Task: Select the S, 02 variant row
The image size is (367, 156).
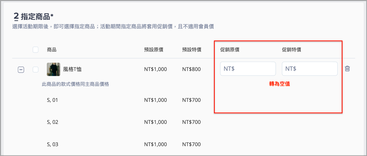Action: (52, 122)
